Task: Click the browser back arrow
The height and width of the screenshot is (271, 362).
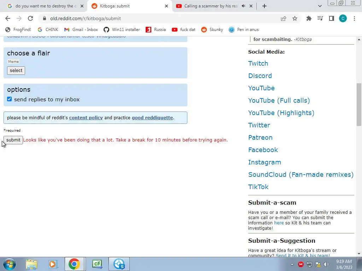Action: (8, 18)
